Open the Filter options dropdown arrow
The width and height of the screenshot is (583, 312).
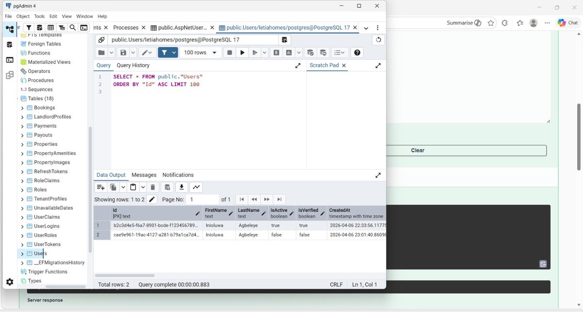pos(174,52)
